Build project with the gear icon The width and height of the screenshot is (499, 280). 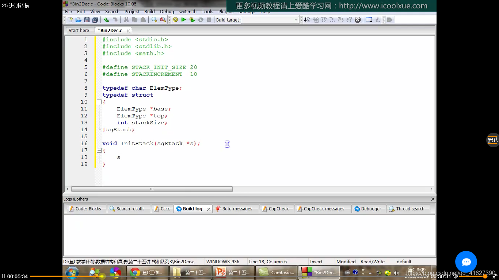coord(175,20)
